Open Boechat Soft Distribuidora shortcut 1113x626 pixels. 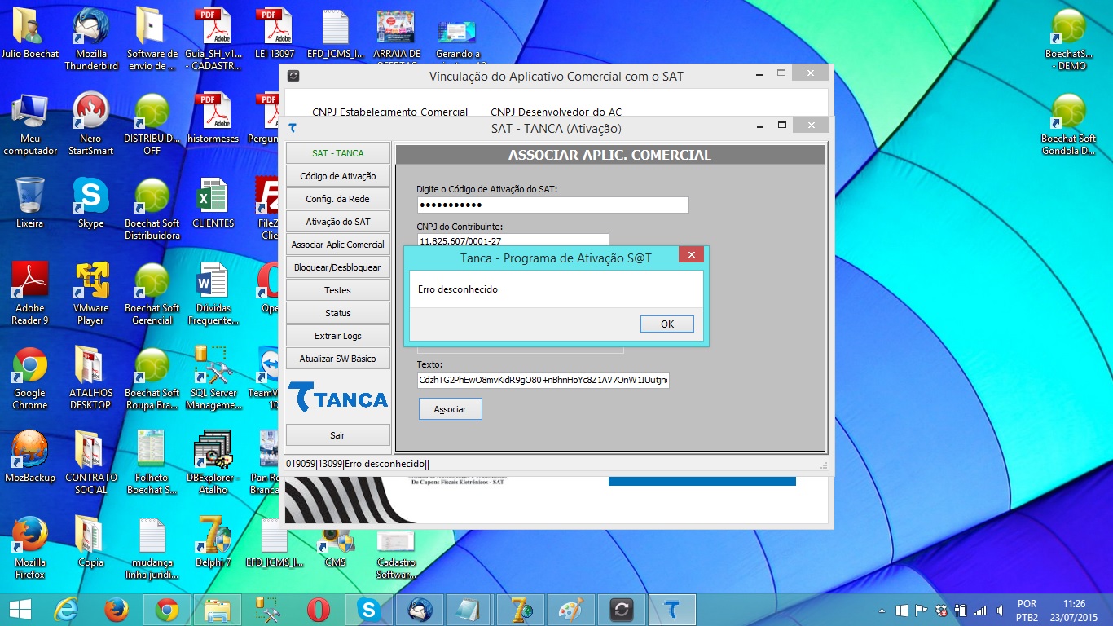[x=152, y=209]
